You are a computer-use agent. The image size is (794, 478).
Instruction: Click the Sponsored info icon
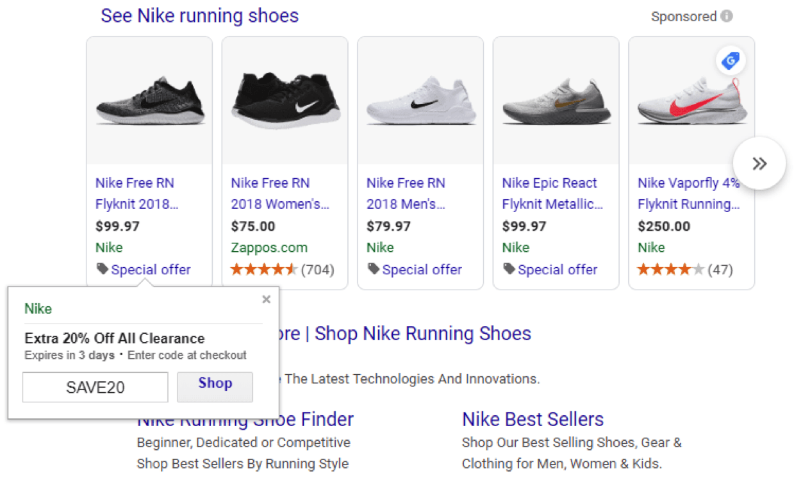click(726, 16)
